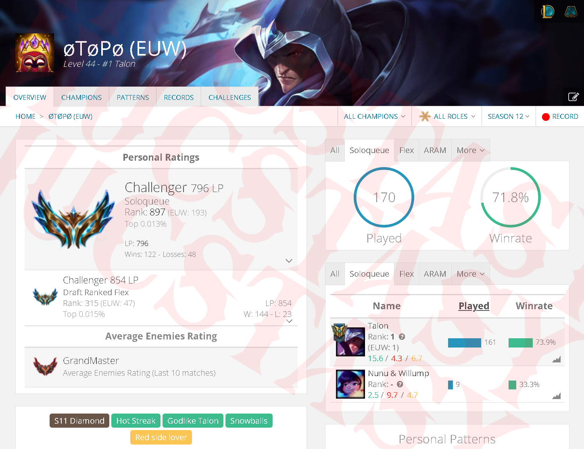Open the ALL ROLES filter dropdown

[x=447, y=116]
